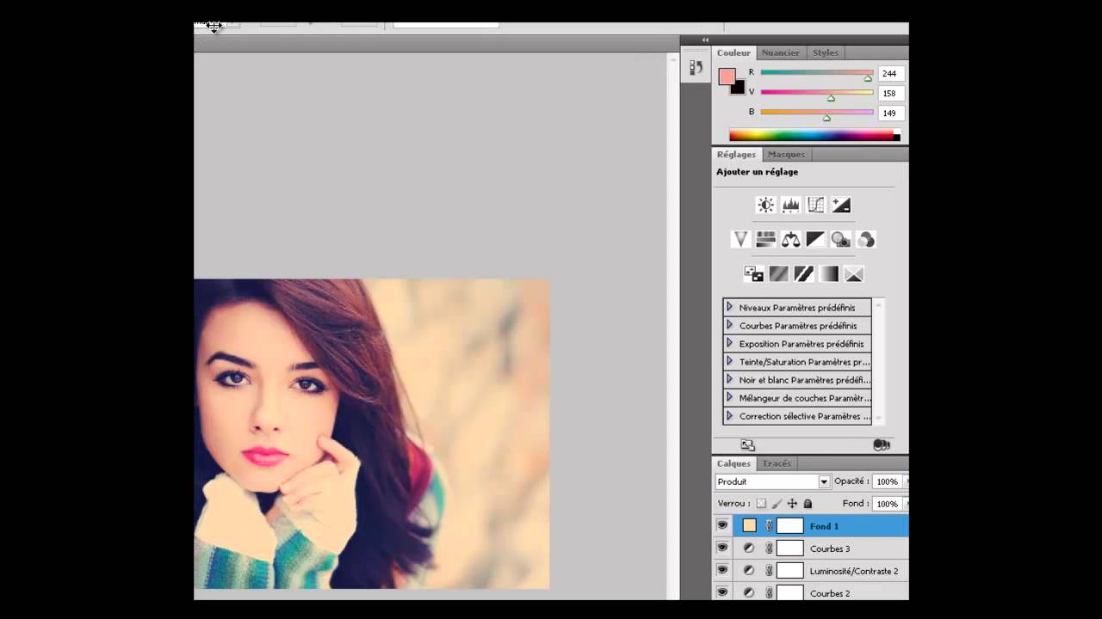The width and height of the screenshot is (1102, 619).
Task: Toggle lock image pixels (brush icon)
Action: point(777,504)
